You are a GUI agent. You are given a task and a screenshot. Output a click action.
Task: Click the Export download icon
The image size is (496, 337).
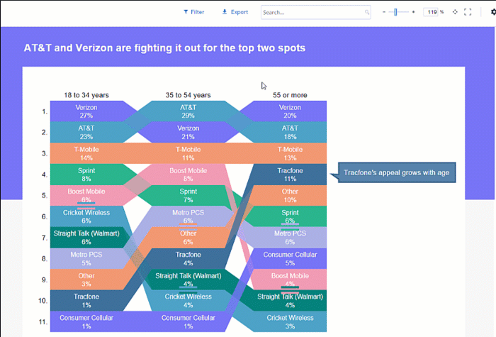pos(225,12)
